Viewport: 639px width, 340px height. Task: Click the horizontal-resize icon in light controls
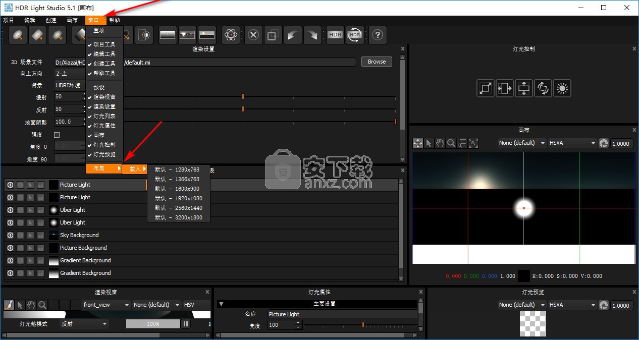(x=505, y=88)
